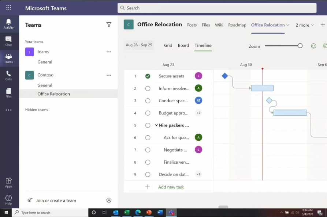Viewport: 327px width, 217px height.
Task: Mark Conduct space task complete
Action: 148,101
